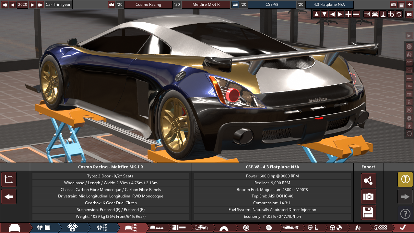
Task: Zoom in with the plus button
Action: (x=348, y=14)
